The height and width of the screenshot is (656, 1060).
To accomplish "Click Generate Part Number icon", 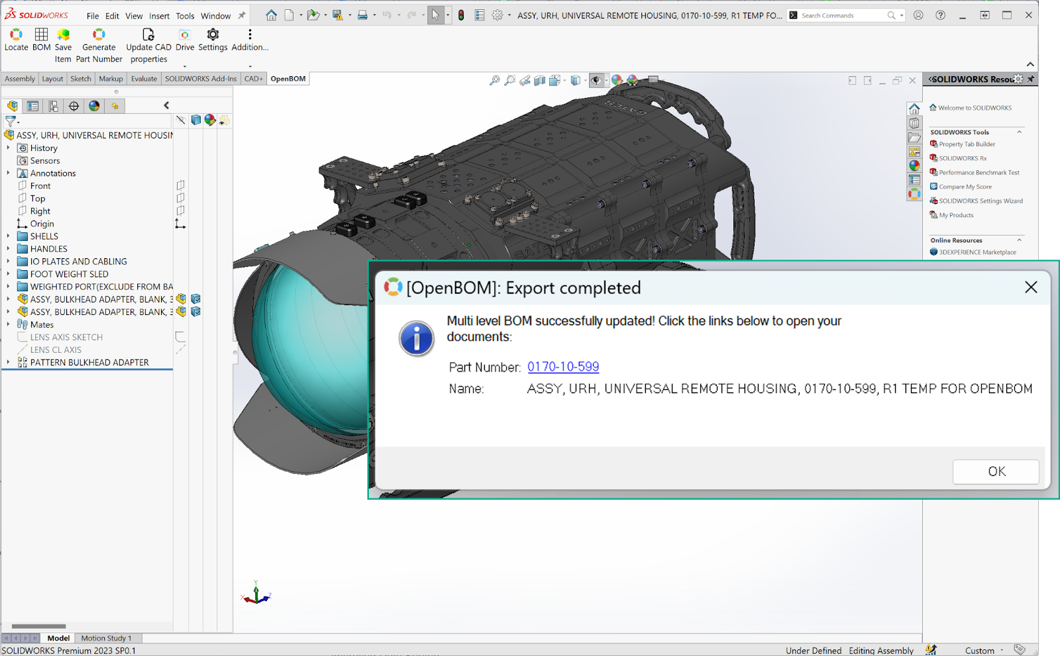I will pos(99,34).
